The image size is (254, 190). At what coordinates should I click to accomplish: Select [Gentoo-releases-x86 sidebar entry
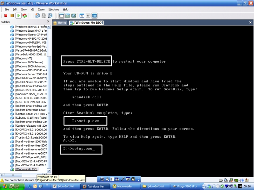click(31, 126)
